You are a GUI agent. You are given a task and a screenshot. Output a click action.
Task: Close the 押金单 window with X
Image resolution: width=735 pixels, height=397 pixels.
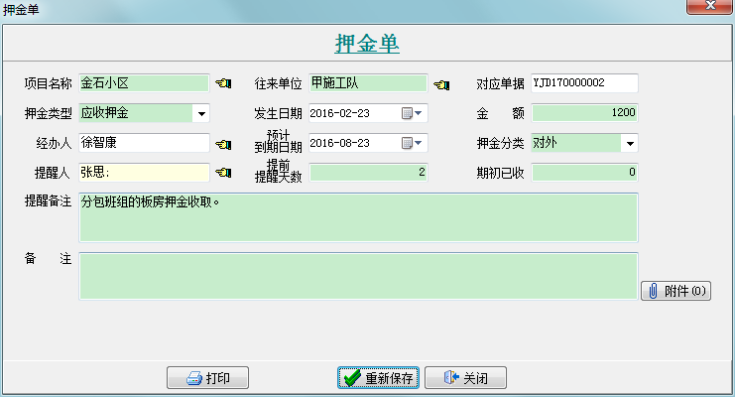point(709,6)
